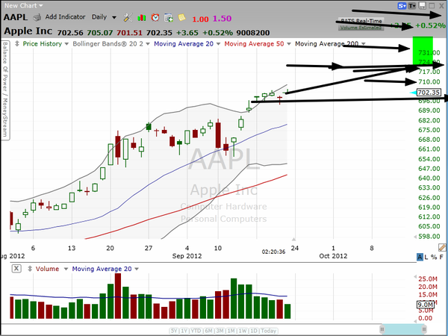Select the % percent scale mode
The width and height of the screenshot is (448, 336).
[434, 257]
